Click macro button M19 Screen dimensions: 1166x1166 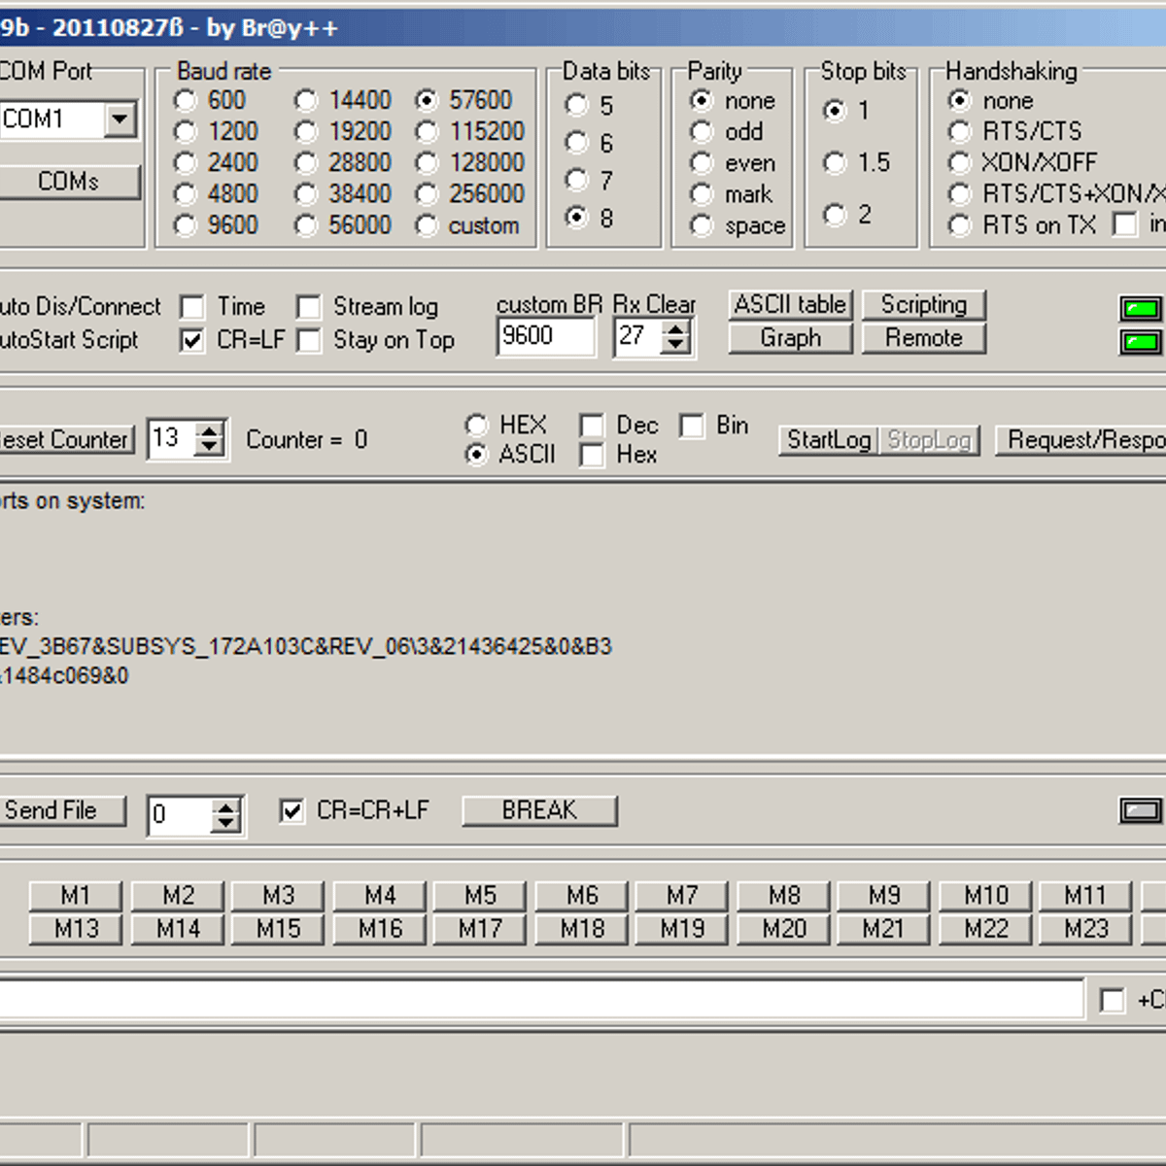683,929
